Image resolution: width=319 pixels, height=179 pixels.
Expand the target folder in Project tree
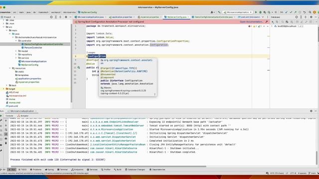click(x=3, y=89)
